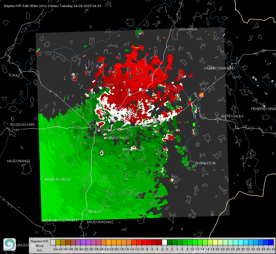Click the swirl logo icon at bottom left
This screenshot has height=254, width=276.
click(x=10, y=244)
